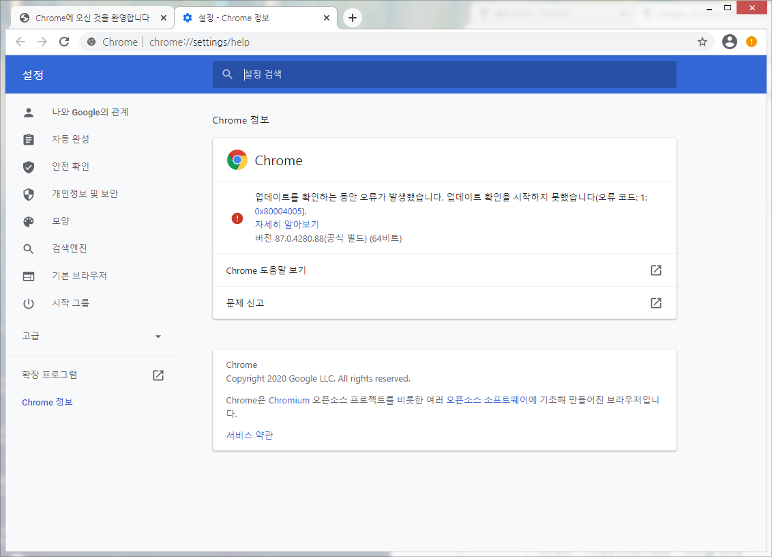772x557 pixels.
Task: Click the shield icon beside '개인정보 및 보안'
Action: click(29, 195)
